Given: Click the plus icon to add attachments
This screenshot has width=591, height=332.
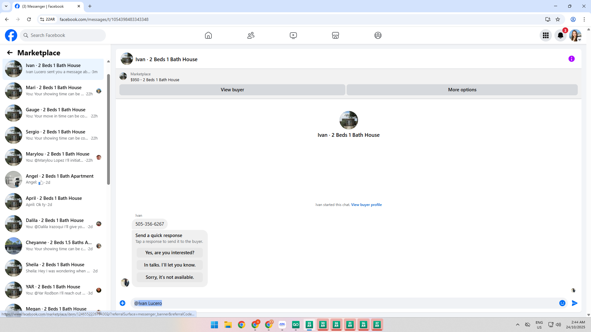Looking at the screenshot, I should coord(123,303).
